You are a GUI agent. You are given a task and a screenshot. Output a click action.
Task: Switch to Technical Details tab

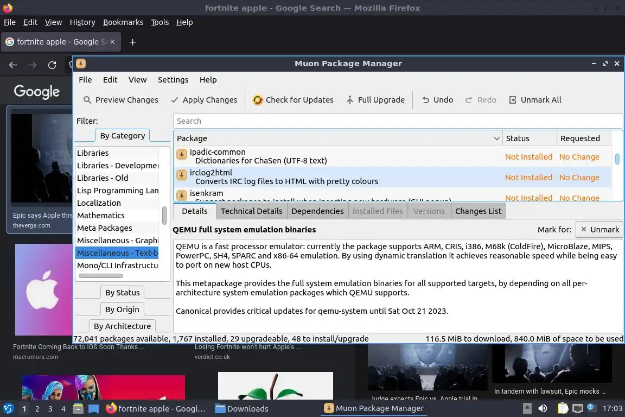pos(252,211)
